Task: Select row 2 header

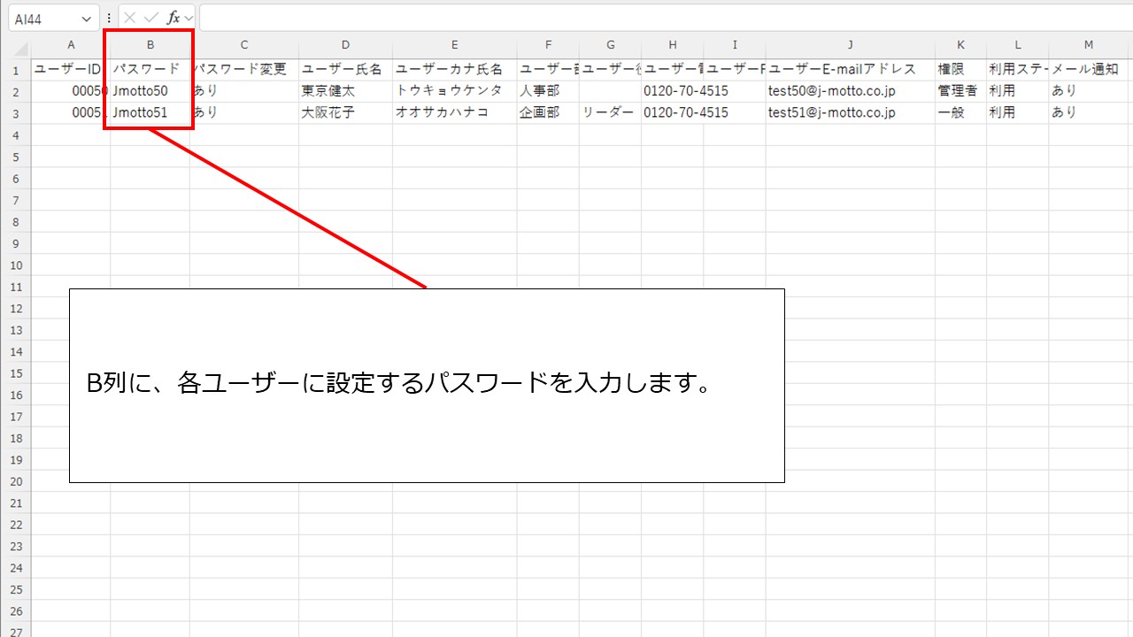Action: tap(16, 91)
